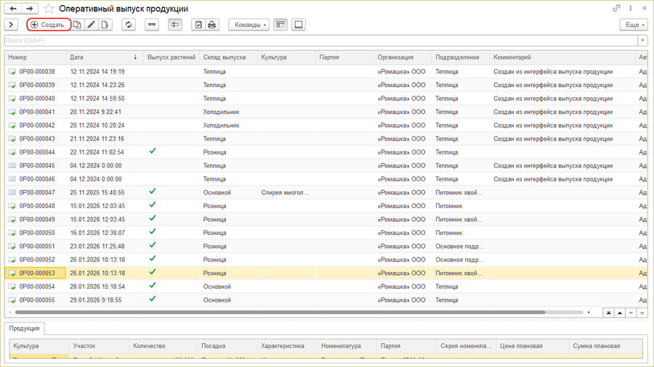Toggle the highlighted blue toolbar button

coord(174,25)
